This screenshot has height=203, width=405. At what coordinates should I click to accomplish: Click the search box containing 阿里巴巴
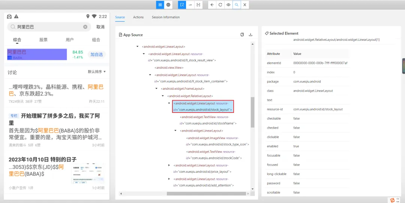(49, 27)
